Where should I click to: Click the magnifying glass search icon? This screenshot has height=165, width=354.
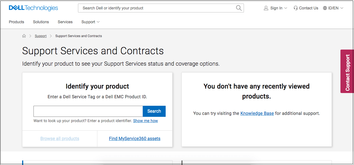click(239, 8)
